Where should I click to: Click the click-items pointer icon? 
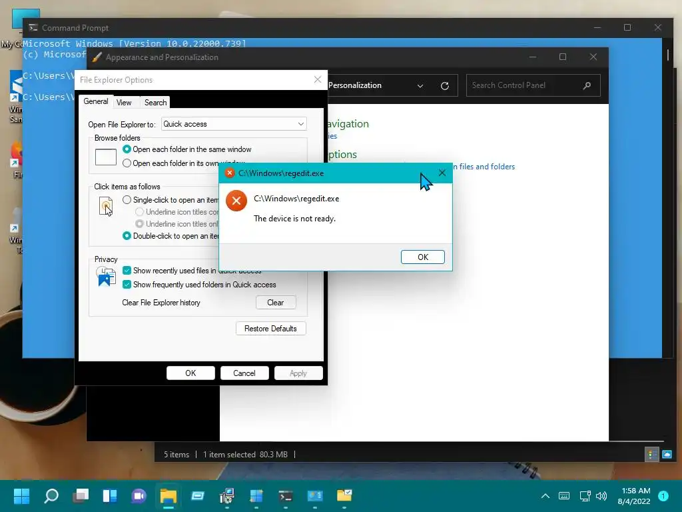106,207
